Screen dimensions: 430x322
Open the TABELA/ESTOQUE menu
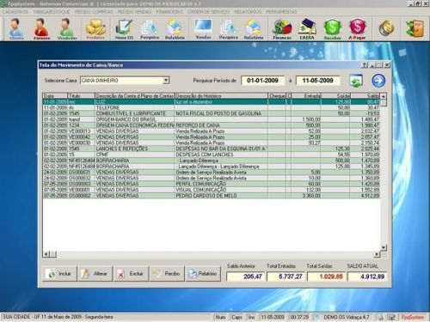[52, 12]
